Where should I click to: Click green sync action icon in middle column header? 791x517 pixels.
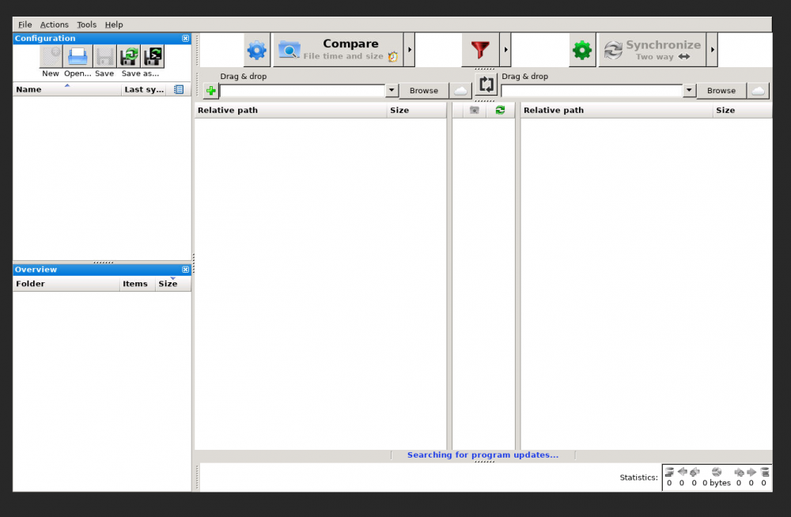tap(500, 111)
